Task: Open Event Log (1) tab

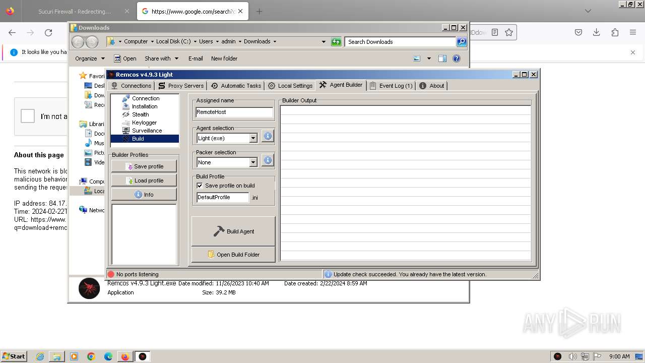Action: tap(391, 86)
